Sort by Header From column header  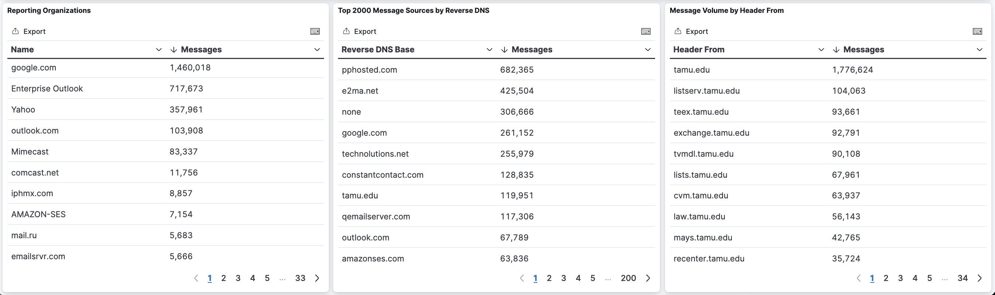click(699, 49)
